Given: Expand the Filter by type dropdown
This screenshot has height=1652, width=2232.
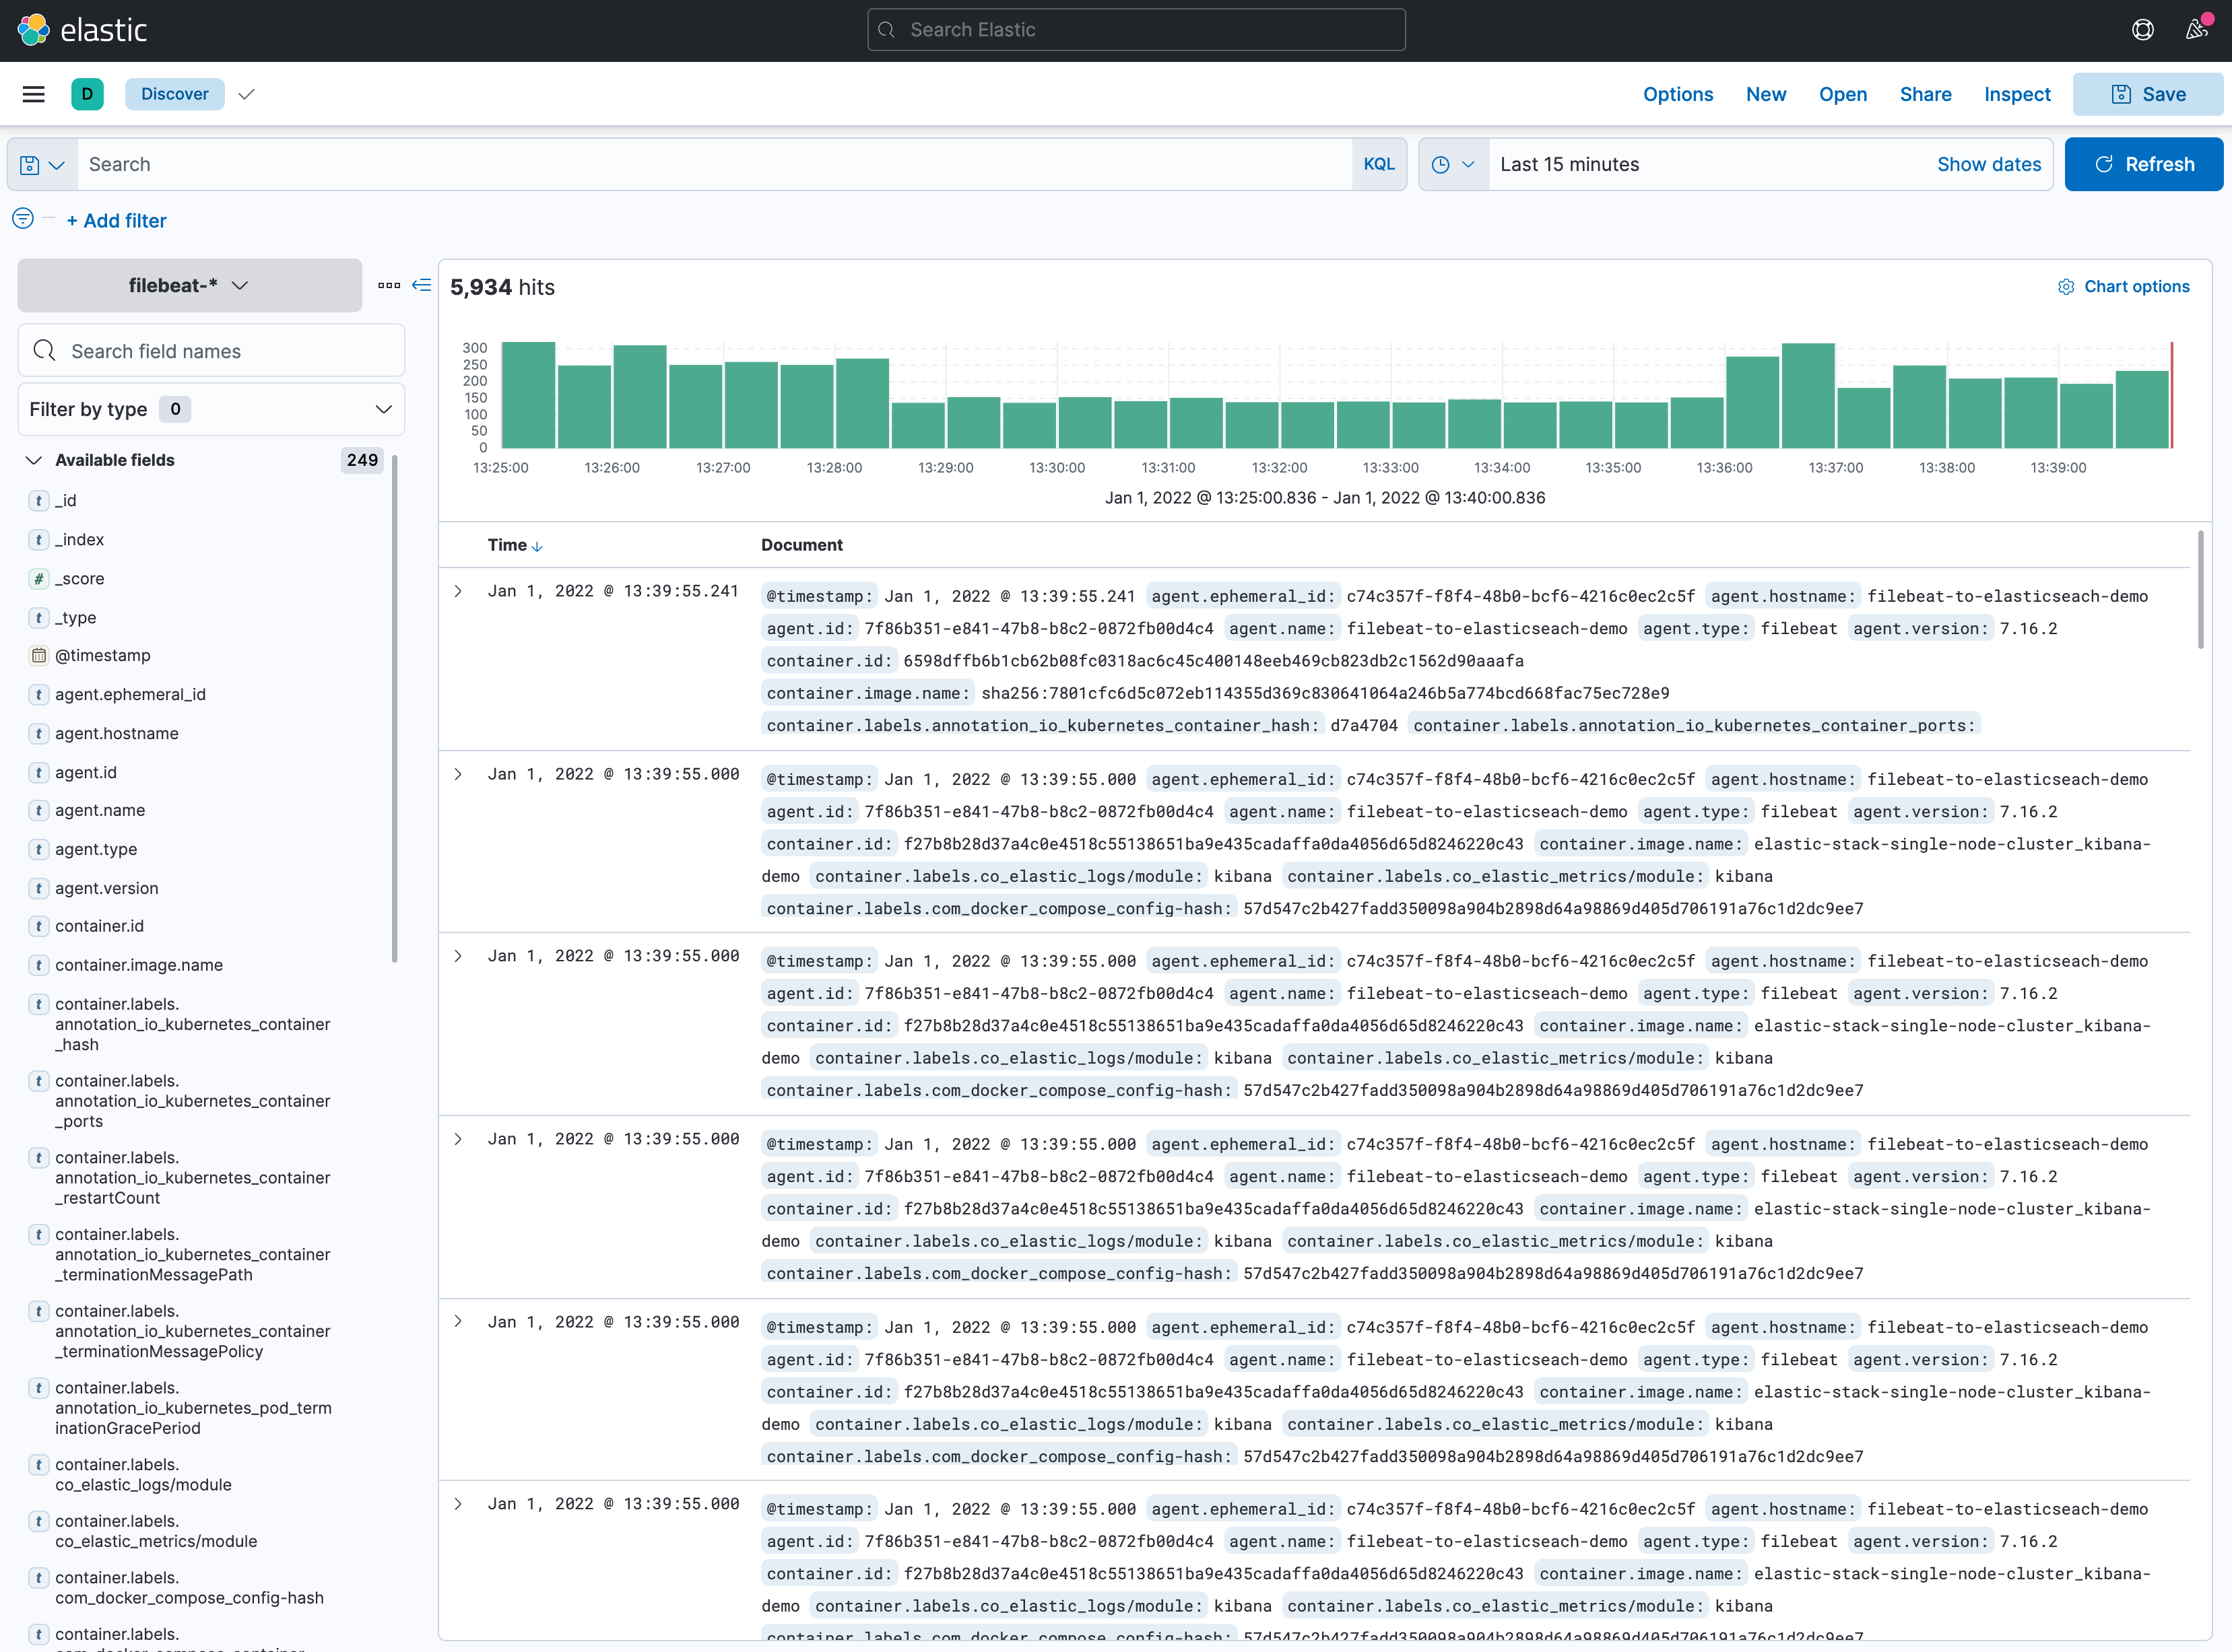Looking at the screenshot, I should [x=211, y=410].
